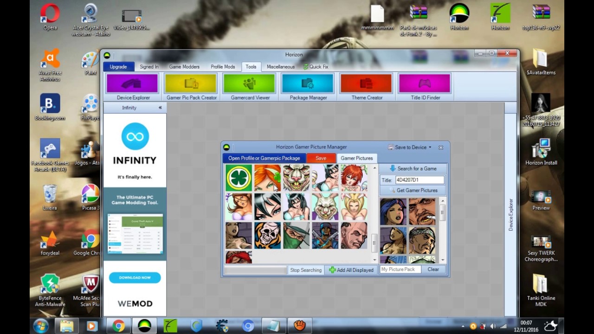Click Search for a Game button

(413, 168)
